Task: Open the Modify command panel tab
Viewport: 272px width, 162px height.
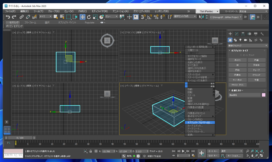Action: 237,34
